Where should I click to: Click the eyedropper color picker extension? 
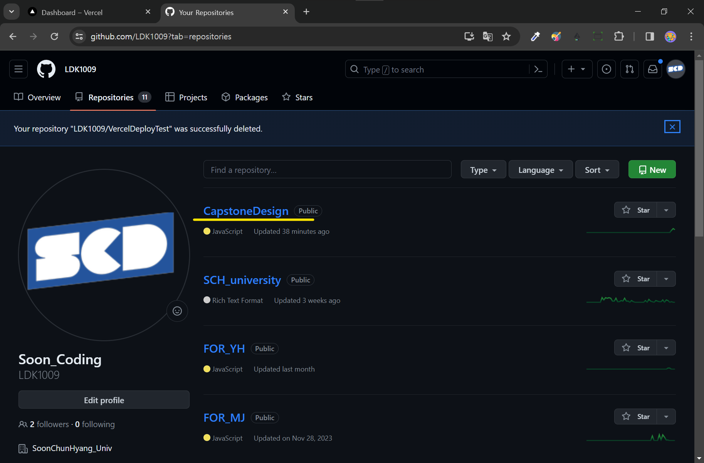535,36
